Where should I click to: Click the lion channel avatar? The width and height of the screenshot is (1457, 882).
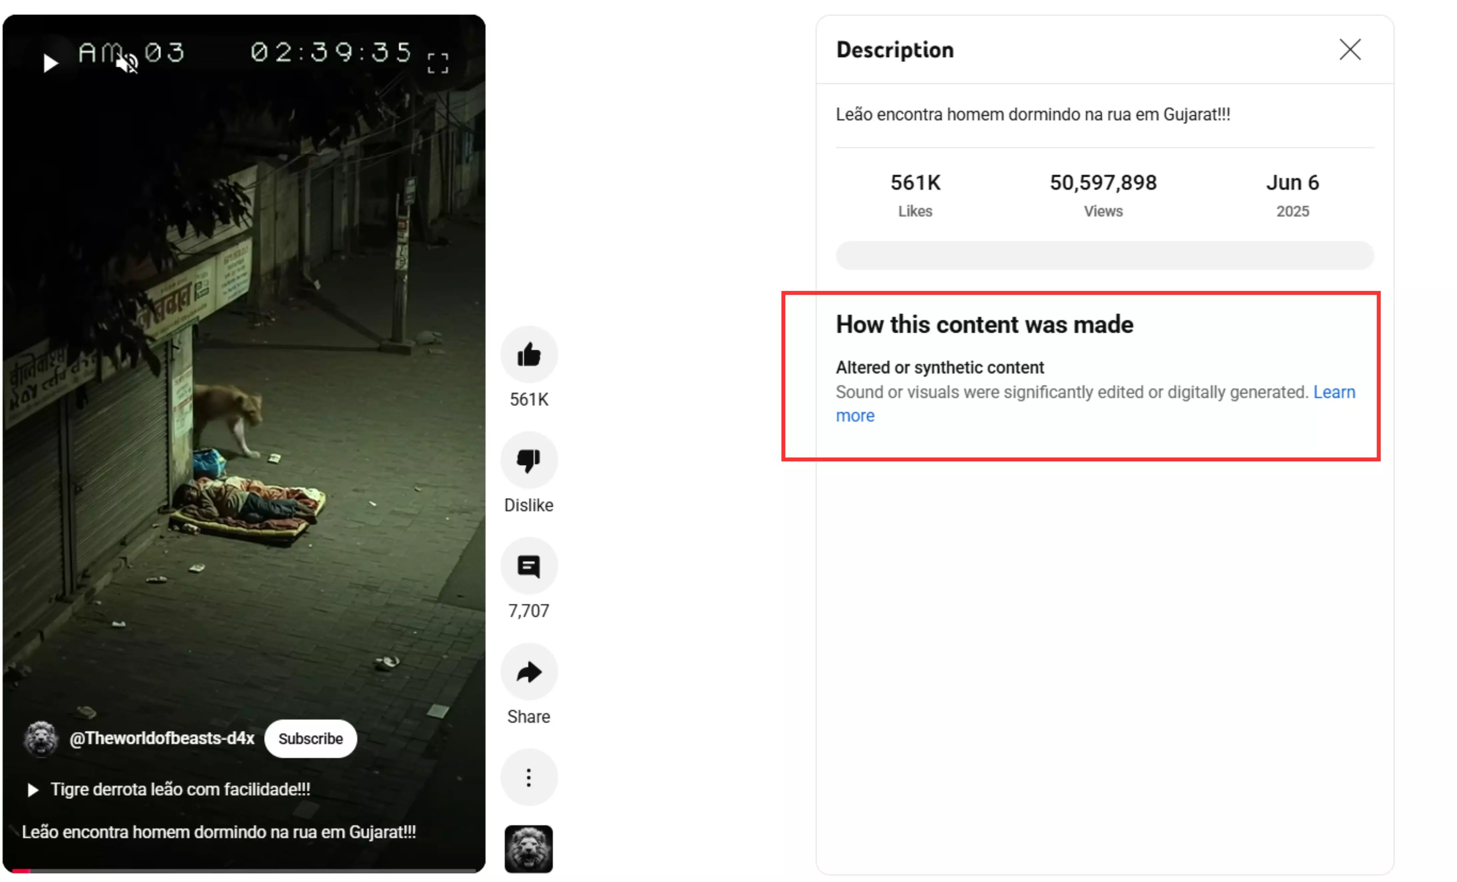click(x=40, y=738)
